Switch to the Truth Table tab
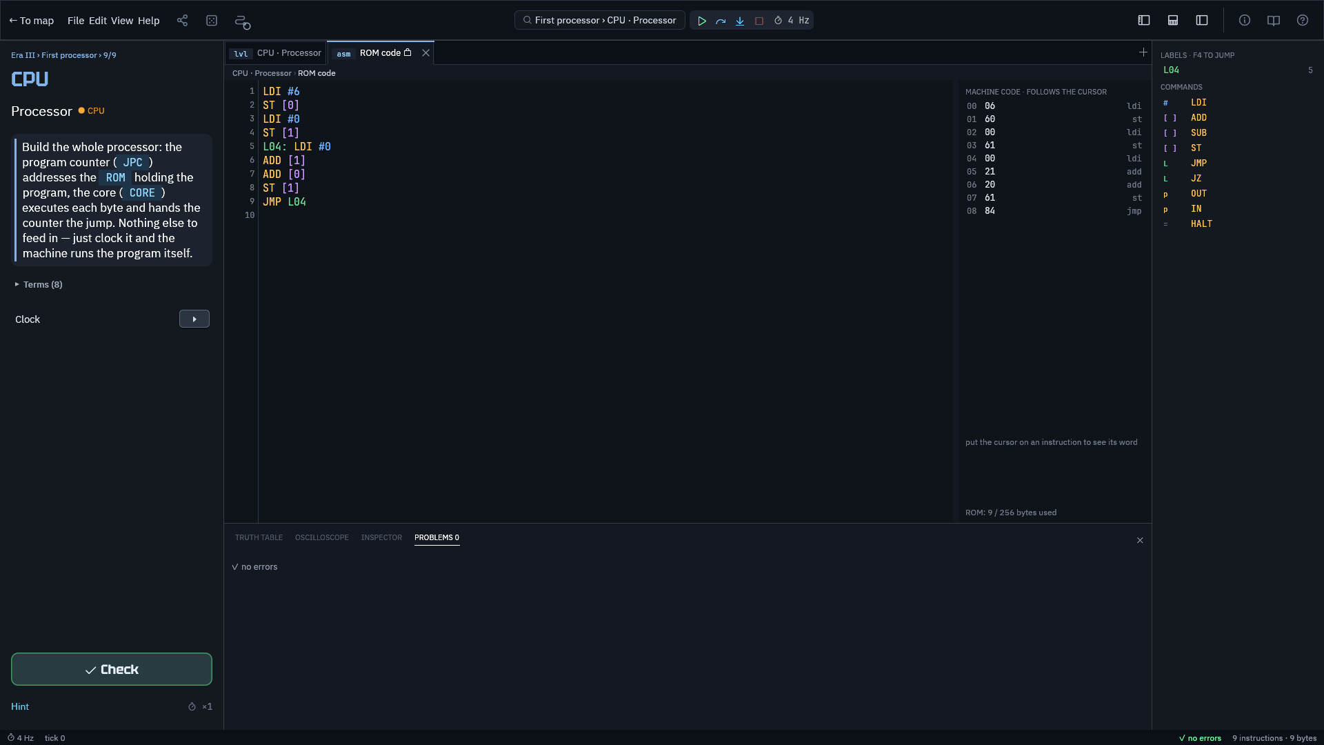The width and height of the screenshot is (1324, 745). click(259, 538)
